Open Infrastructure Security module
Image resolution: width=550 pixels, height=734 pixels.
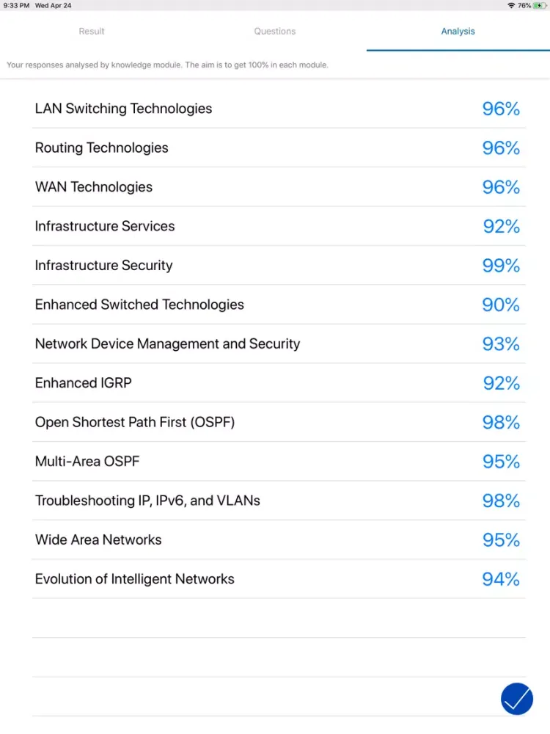coord(104,266)
